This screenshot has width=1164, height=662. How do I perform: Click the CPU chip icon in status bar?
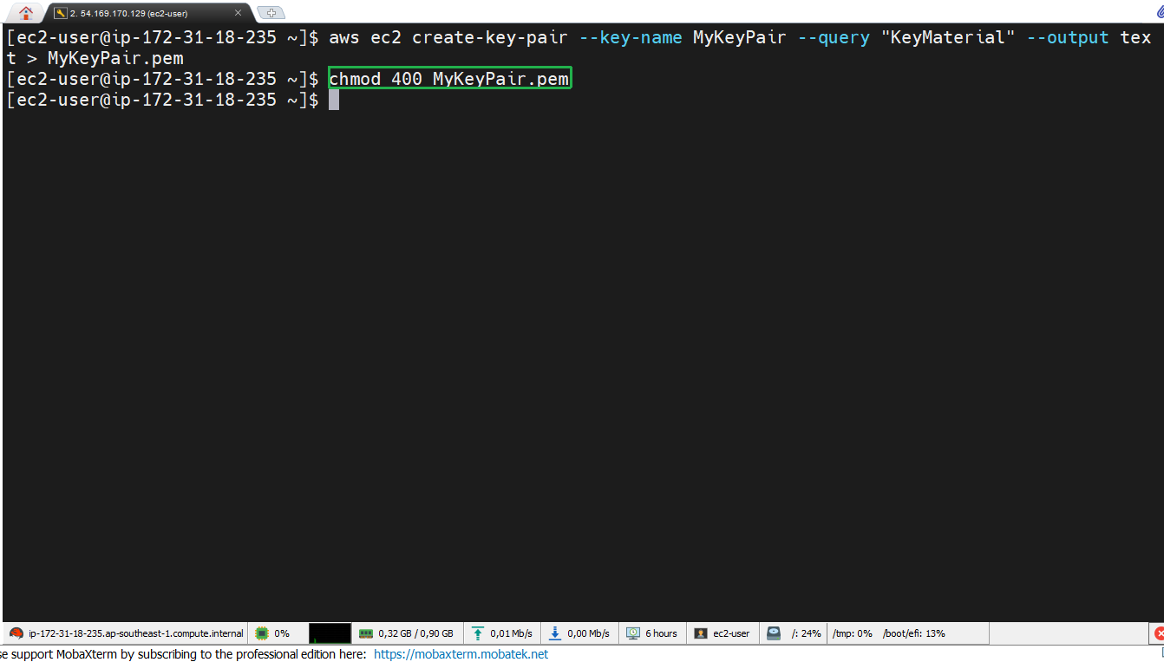(x=261, y=633)
